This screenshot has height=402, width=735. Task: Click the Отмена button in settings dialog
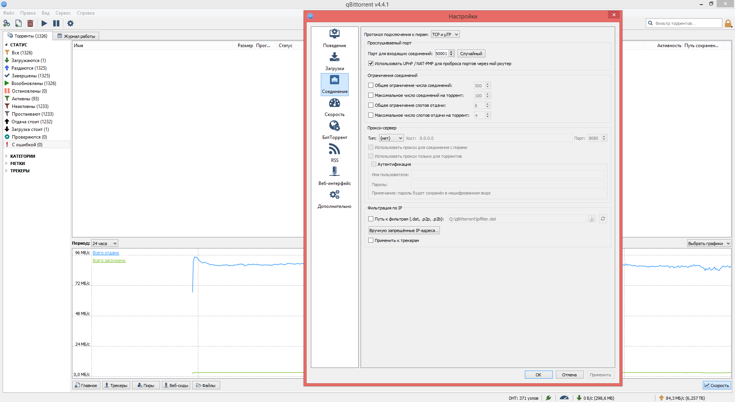tap(569, 375)
